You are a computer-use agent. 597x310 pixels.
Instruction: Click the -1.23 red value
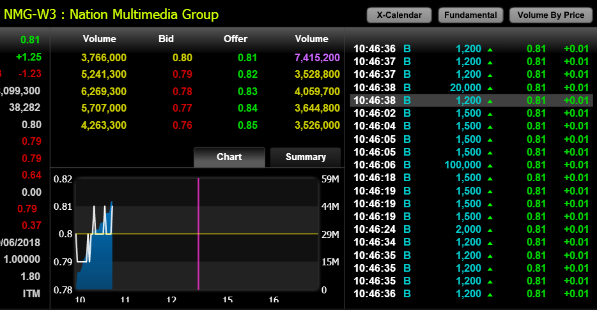(x=29, y=74)
